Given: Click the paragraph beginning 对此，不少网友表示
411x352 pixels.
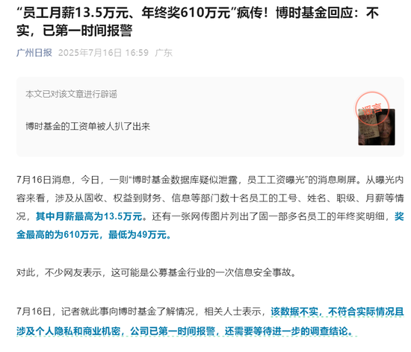Looking at the screenshot, I should point(156,273).
